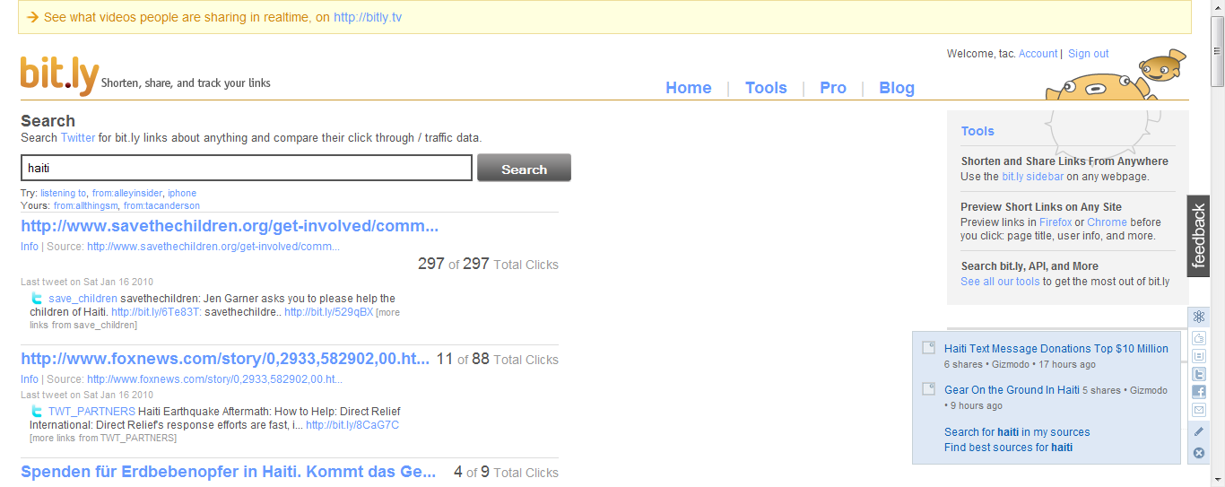Viewport: 1225px width, 487px height.
Task: Click the notes page icon in sidebar strip
Action: (x=1199, y=356)
